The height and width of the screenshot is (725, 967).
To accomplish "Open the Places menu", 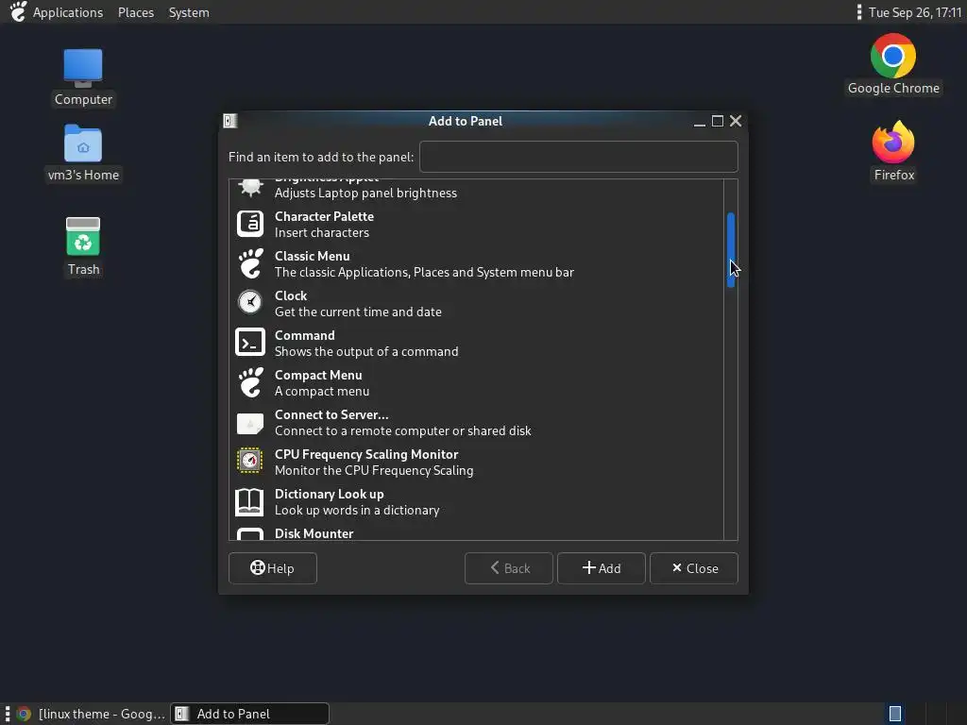I will 136,12.
